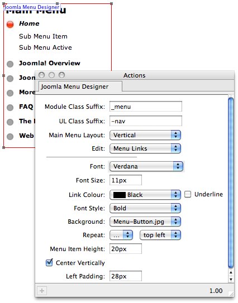Click the Module Class Suffix field
238x303 pixels.
pos(146,107)
